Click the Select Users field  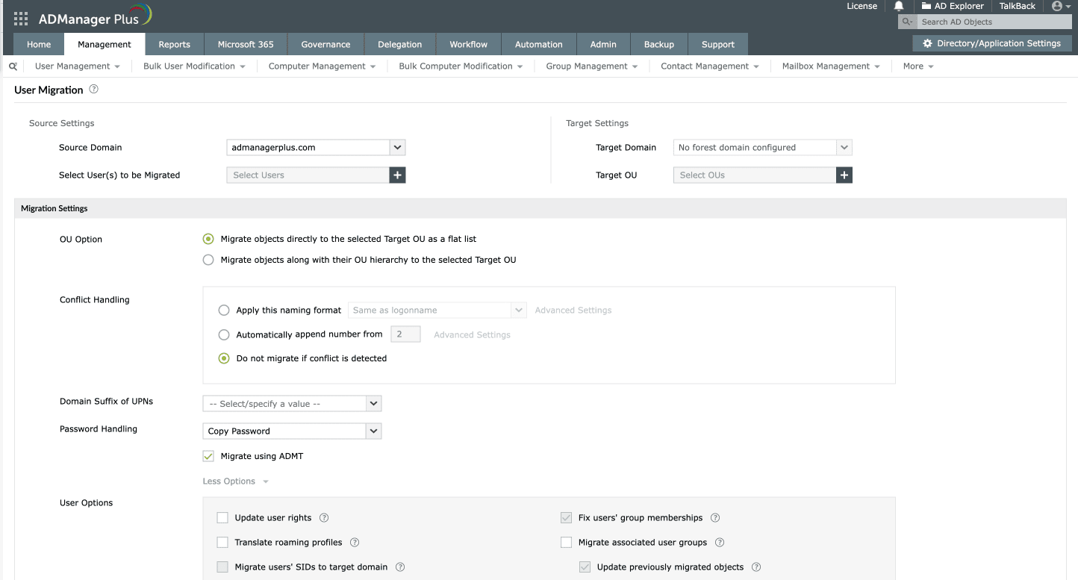[308, 175]
